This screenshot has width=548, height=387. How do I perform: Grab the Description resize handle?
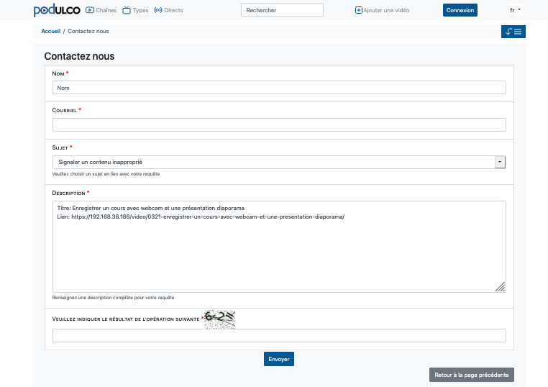(x=501, y=287)
